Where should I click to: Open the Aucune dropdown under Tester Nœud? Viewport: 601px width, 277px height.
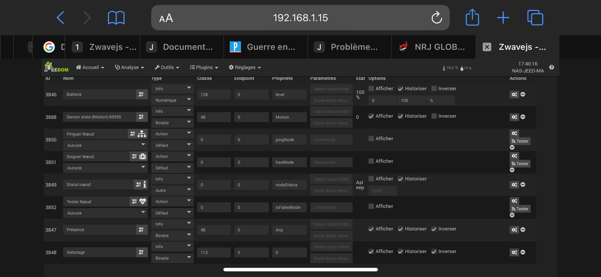click(x=105, y=213)
